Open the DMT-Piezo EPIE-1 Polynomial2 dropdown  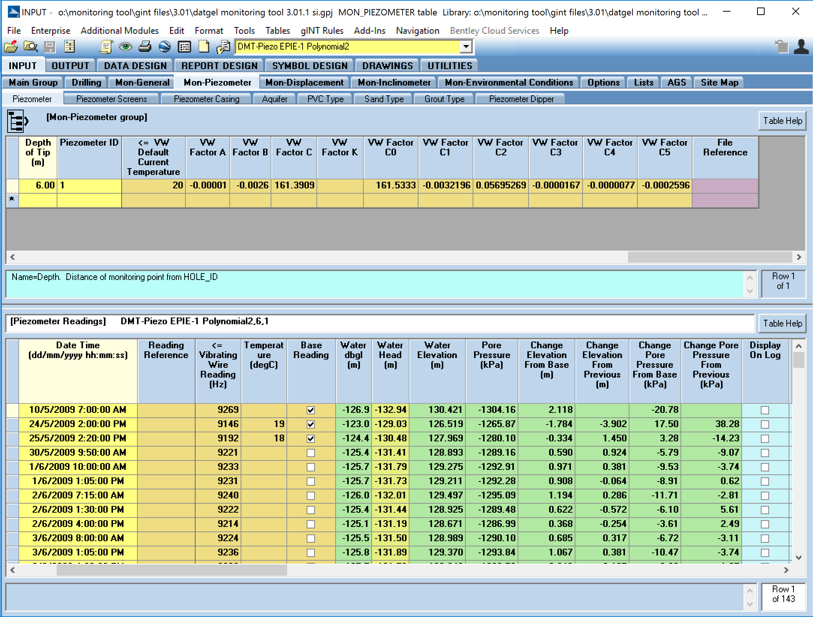[466, 47]
